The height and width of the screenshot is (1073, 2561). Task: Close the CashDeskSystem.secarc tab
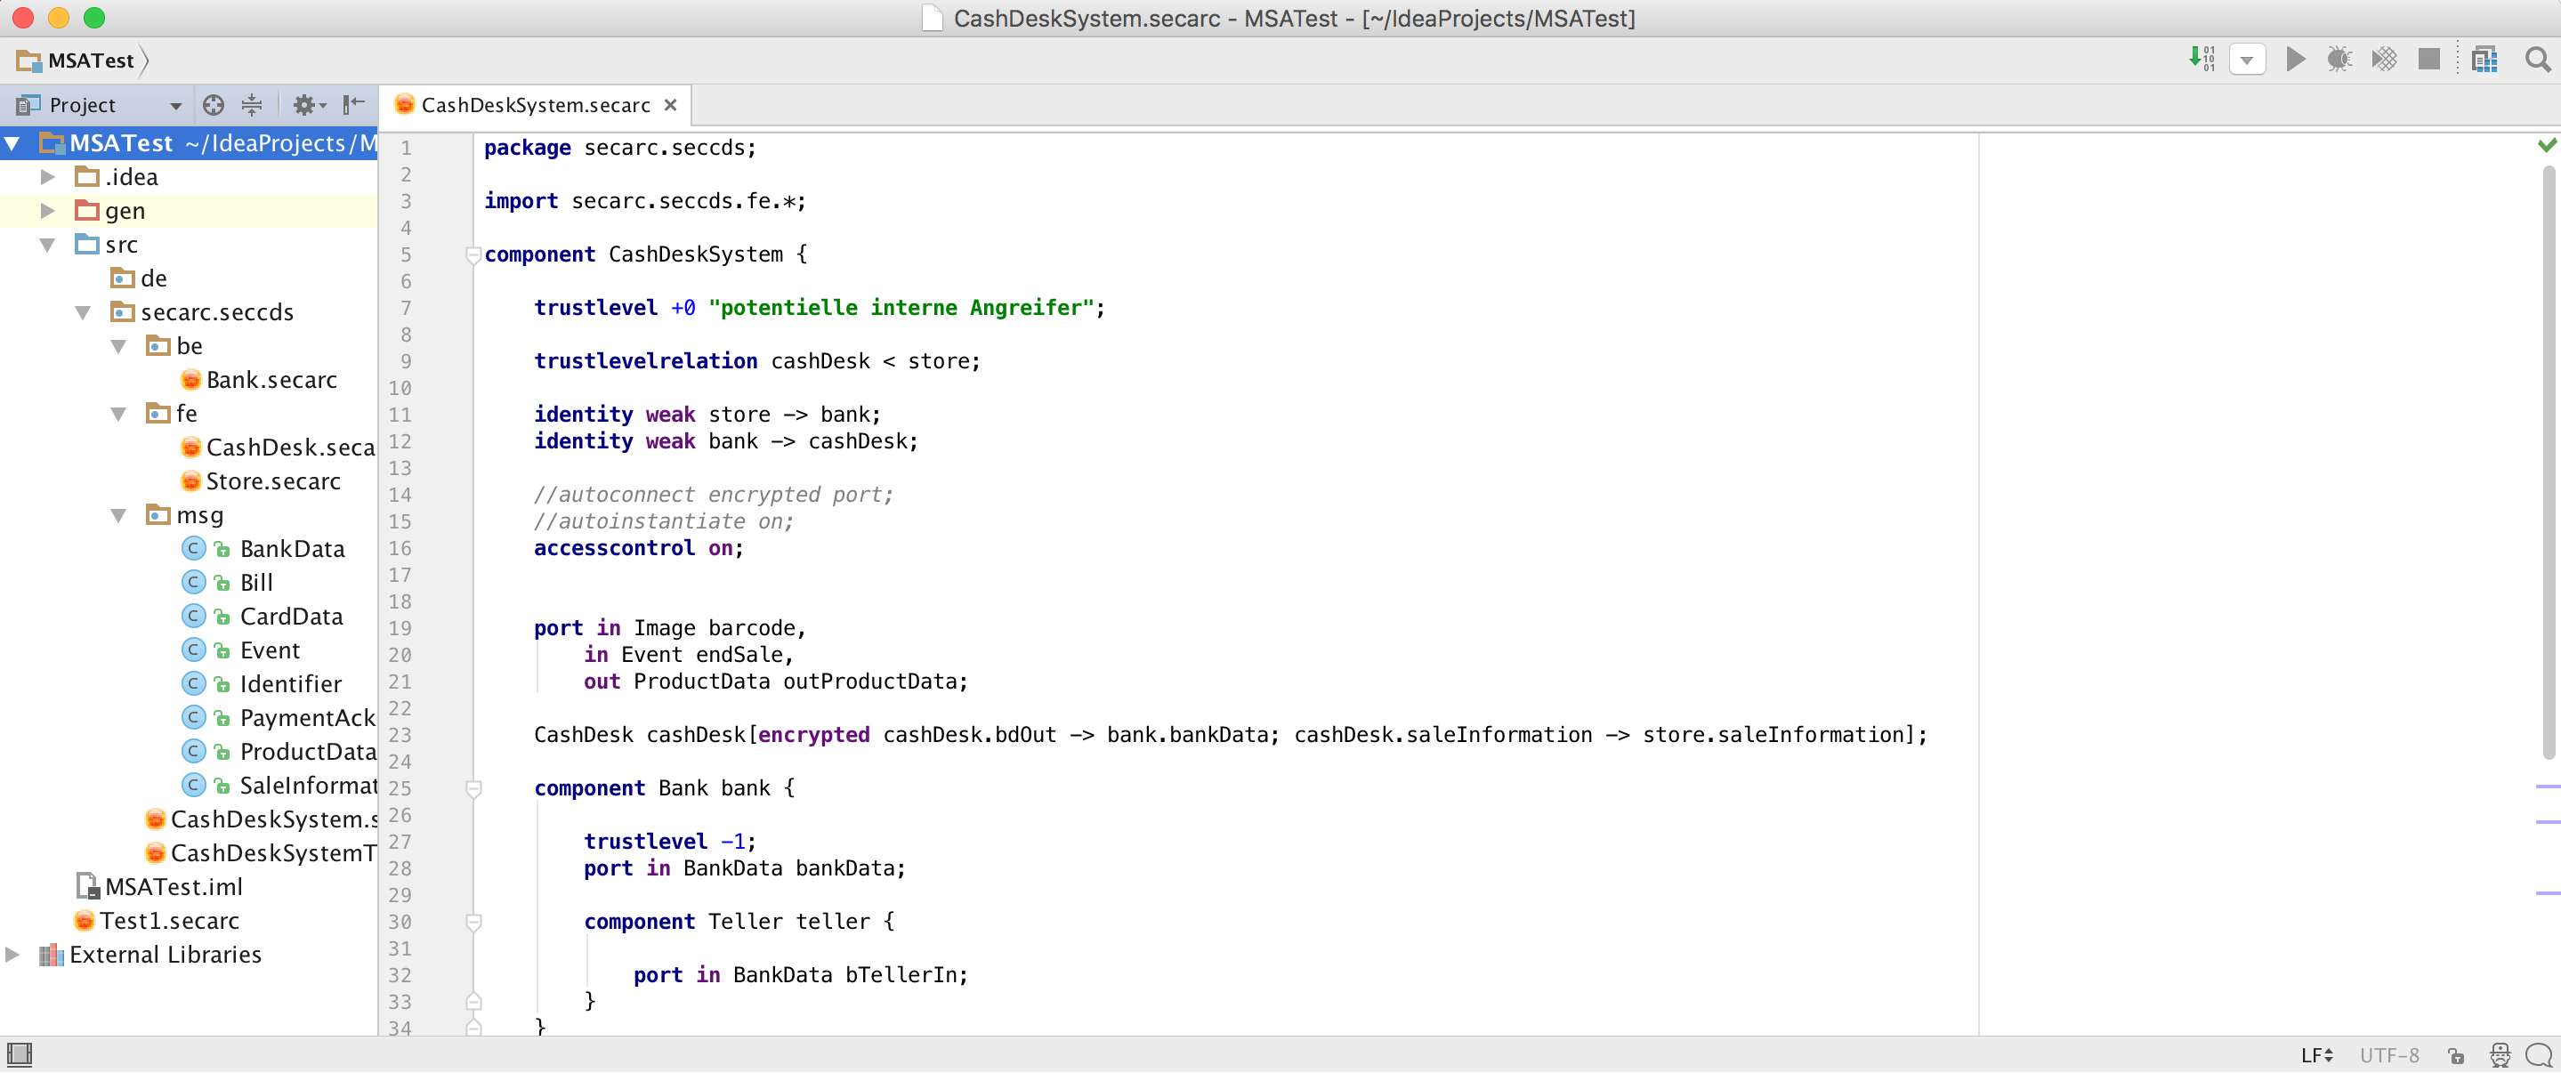670,104
